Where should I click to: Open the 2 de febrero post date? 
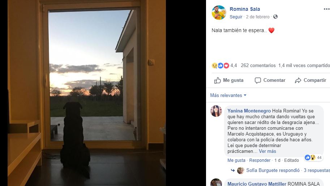pos(258,17)
